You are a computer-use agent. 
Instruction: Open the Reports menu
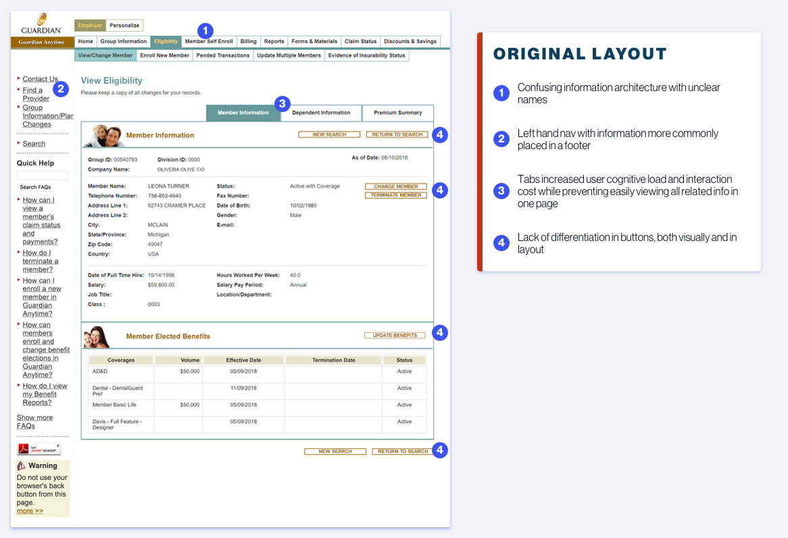tap(274, 42)
